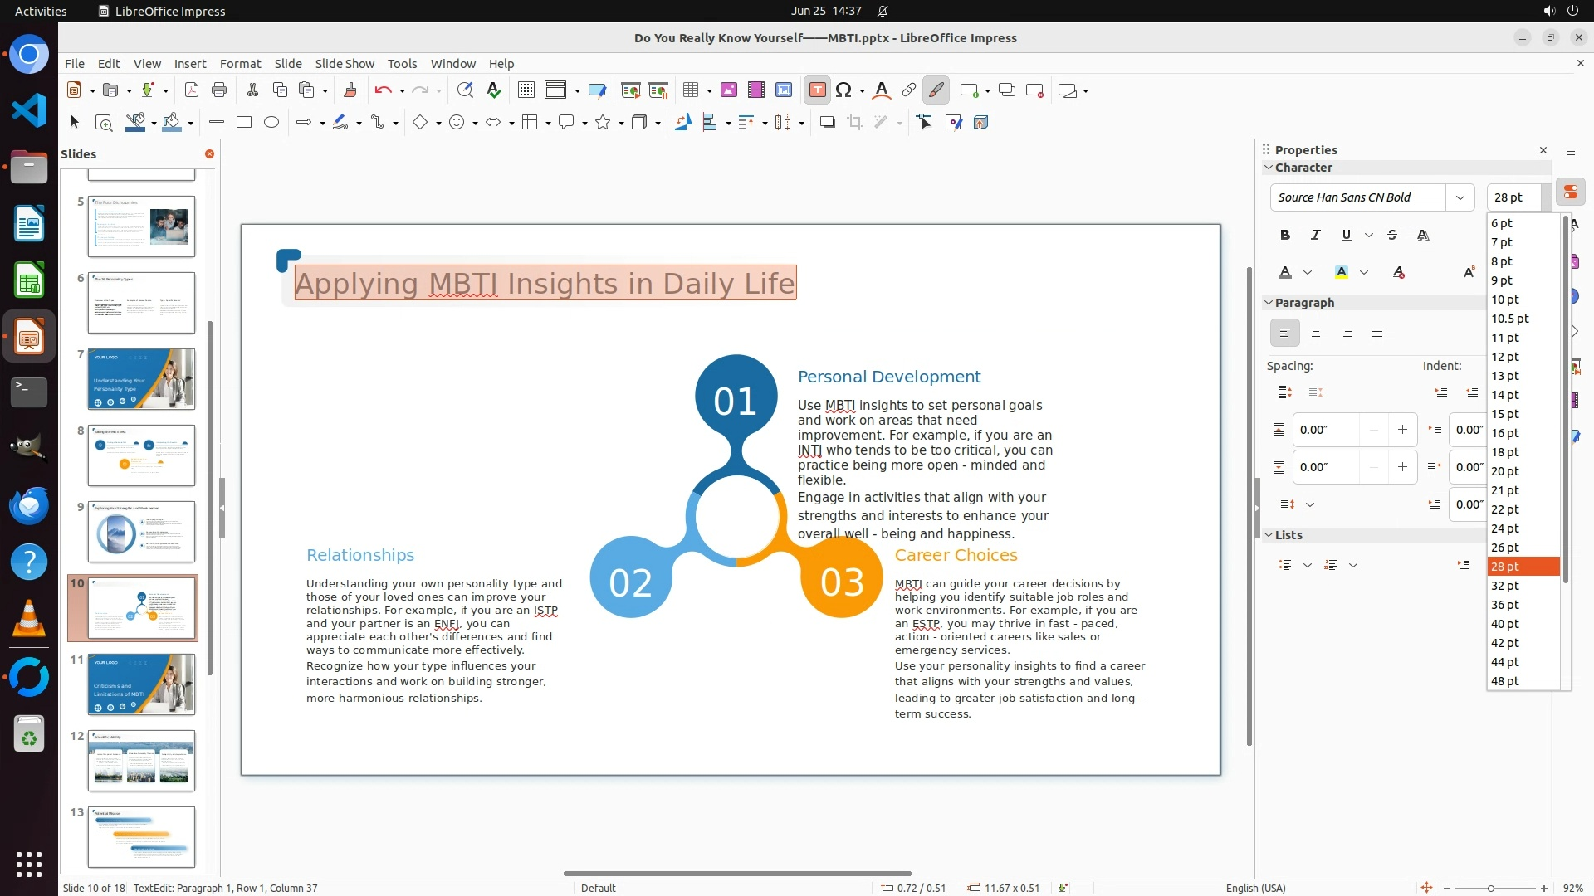
Task: Open the font name dropdown
Action: coord(1460,197)
